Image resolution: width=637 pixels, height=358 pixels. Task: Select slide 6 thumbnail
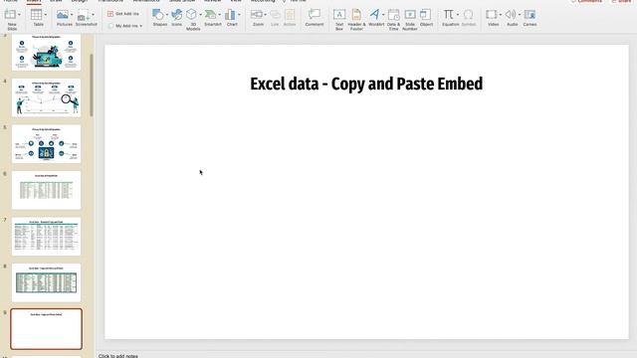tap(47, 190)
